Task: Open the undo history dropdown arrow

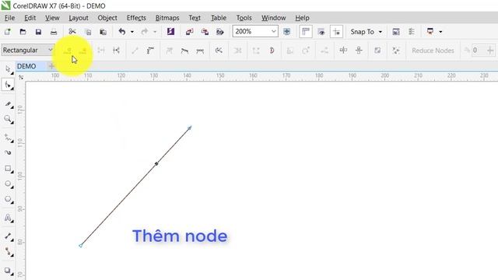Action: (132, 32)
